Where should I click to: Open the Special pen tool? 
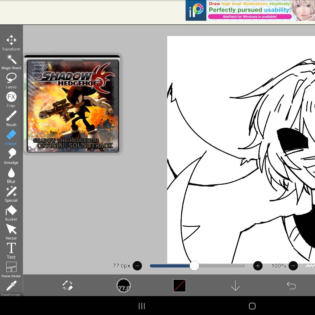[x=11, y=194]
